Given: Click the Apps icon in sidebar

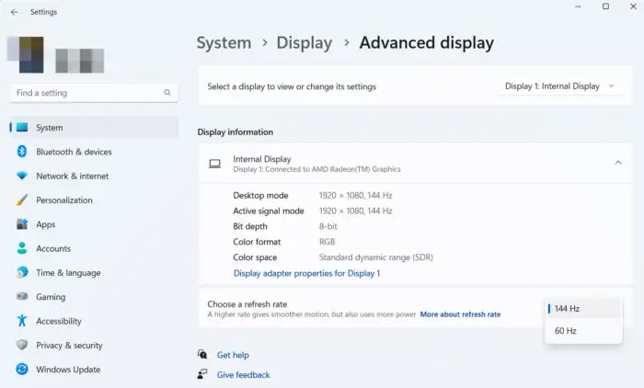Looking at the screenshot, I should [x=22, y=224].
